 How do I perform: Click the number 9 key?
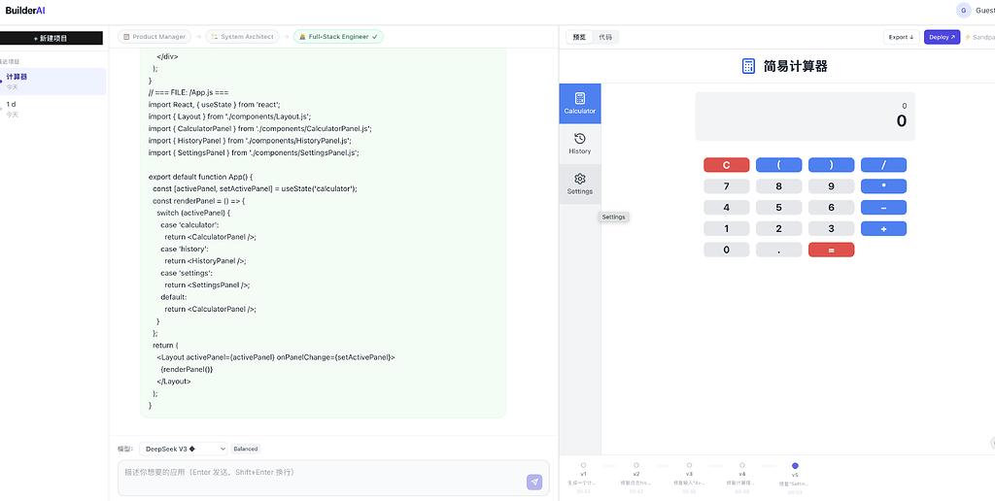(832, 186)
